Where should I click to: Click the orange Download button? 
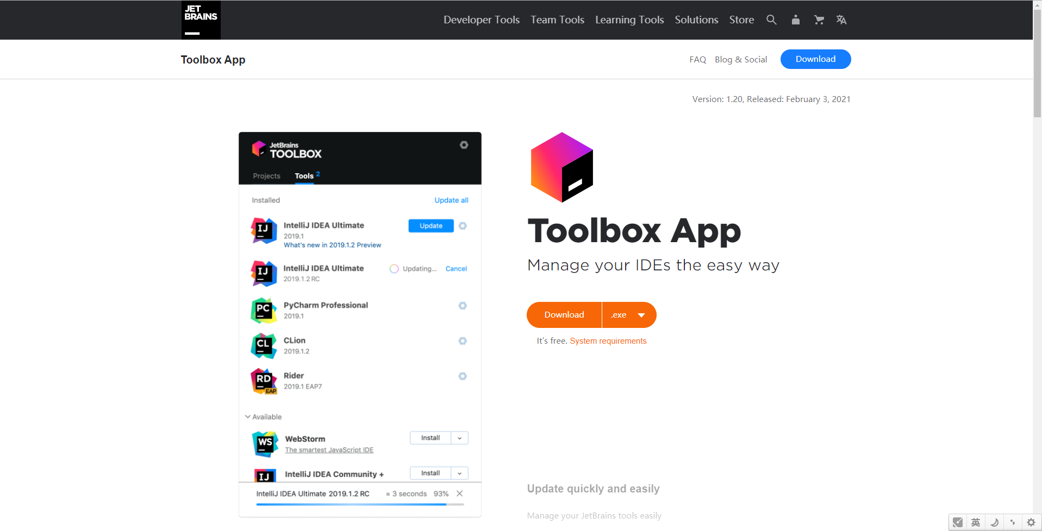pos(564,315)
